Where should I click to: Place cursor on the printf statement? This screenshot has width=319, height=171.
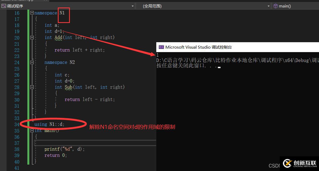pos(64,149)
